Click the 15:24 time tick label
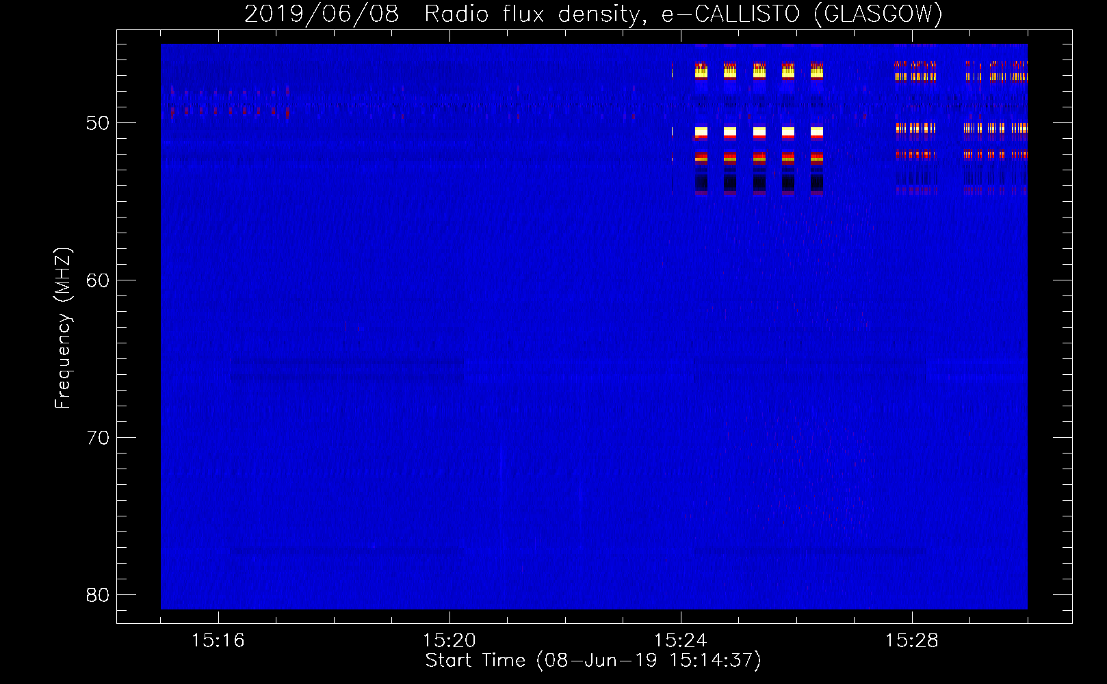This screenshot has width=1107, height=684. (681, 641)
